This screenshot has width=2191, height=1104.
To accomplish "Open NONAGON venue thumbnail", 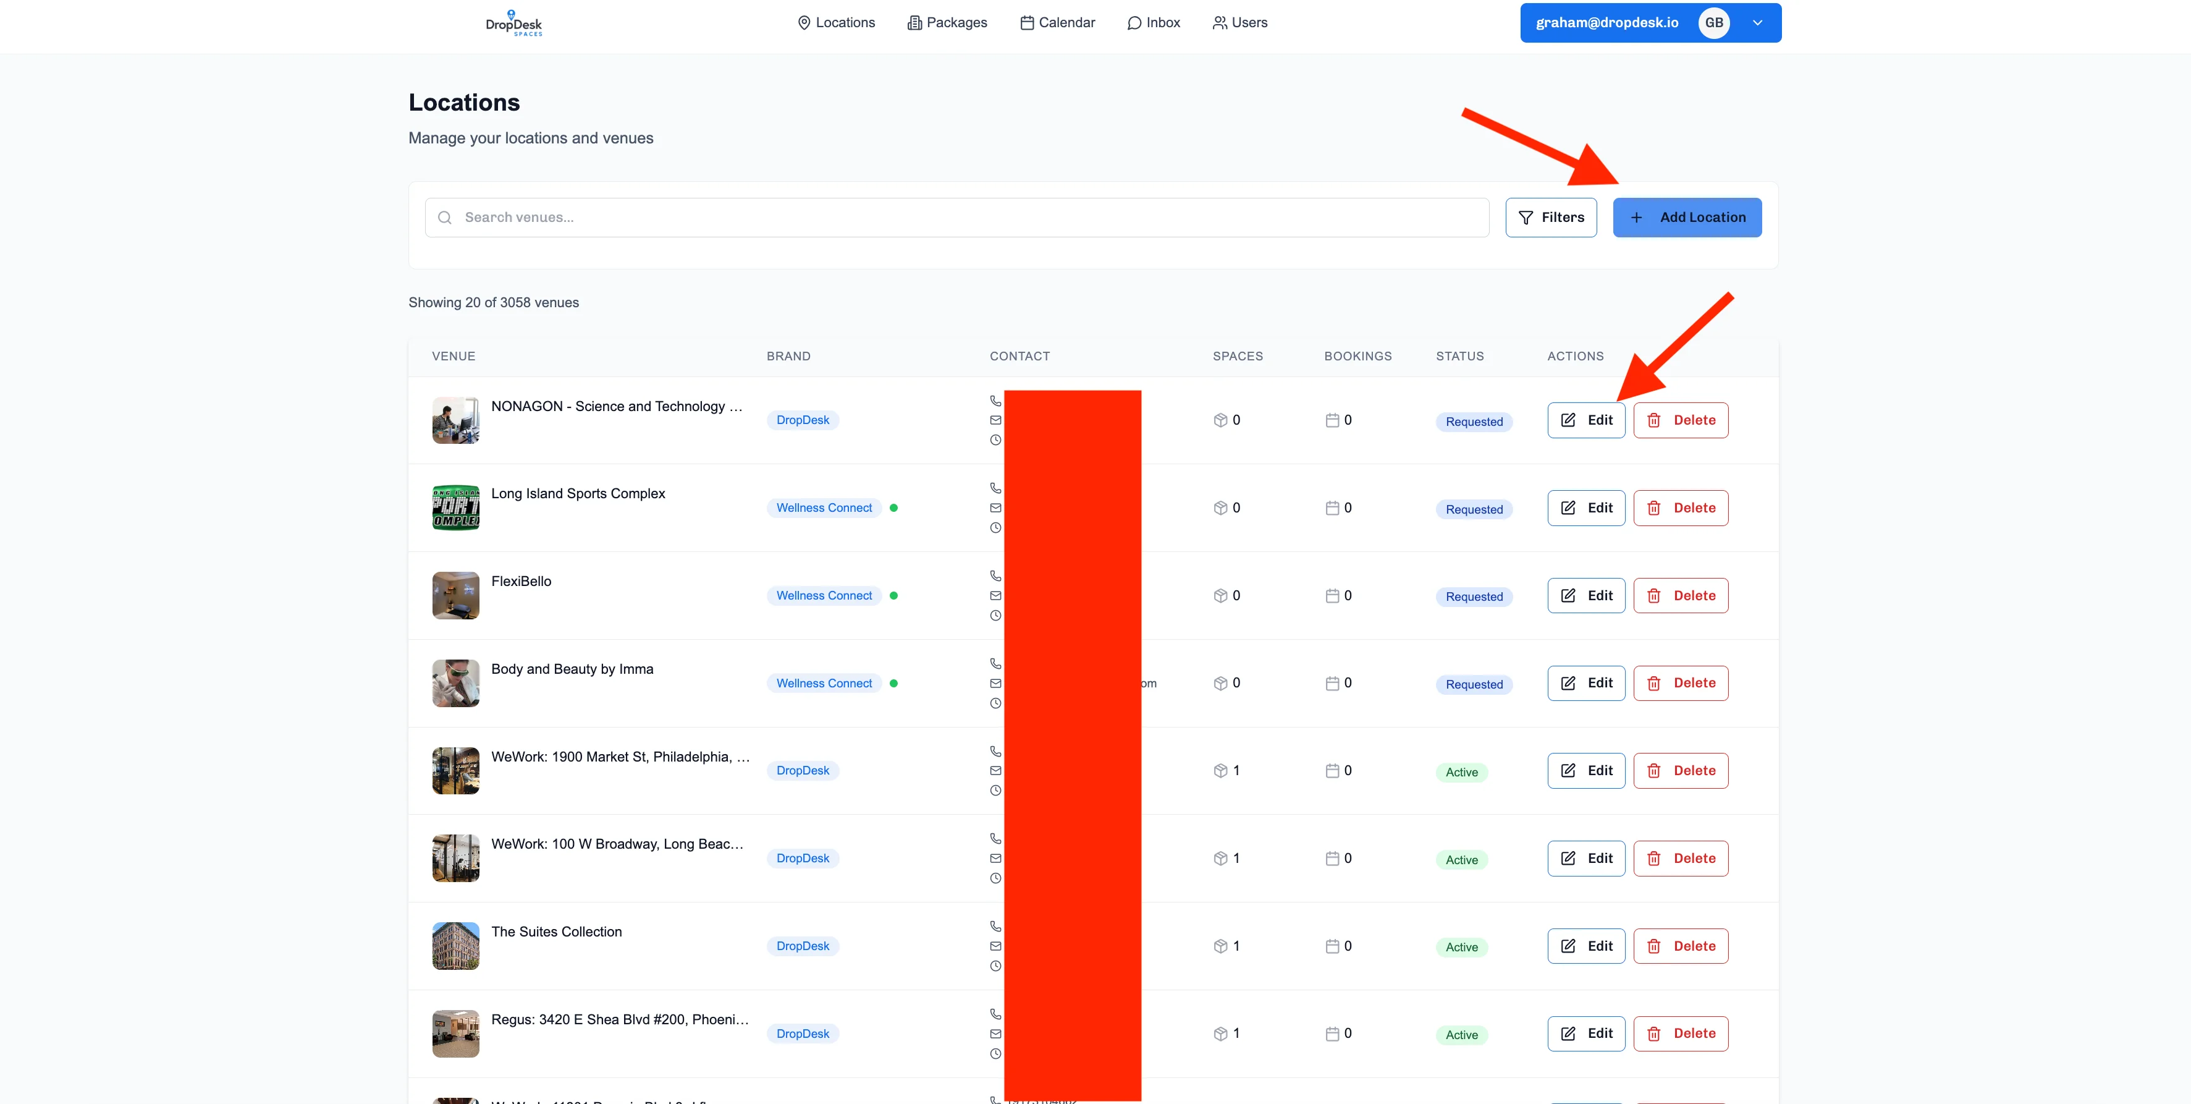I will pos(456,420).
